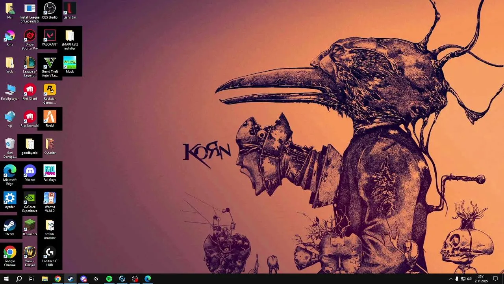The width and height of the screenshot is (504, 284).
Task: Open the Windows Start menu
Action: click(6, 279)
